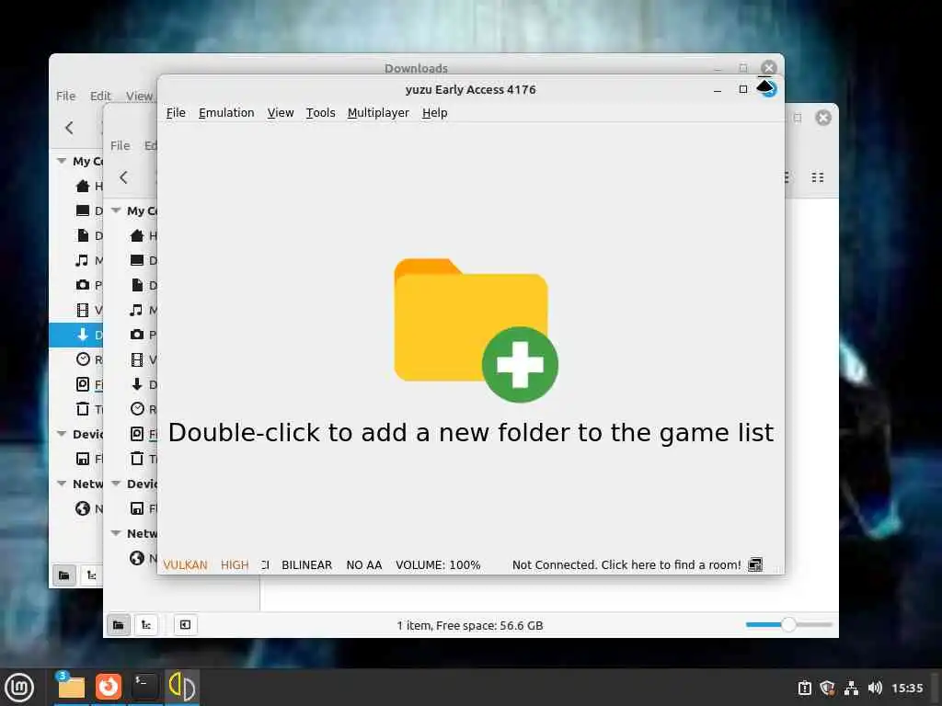This screenshot has height=706, width=942.
Task: Open Network globe icon in Downloads window sidebar
Action: pyautogui.click(x=83, y=508)
